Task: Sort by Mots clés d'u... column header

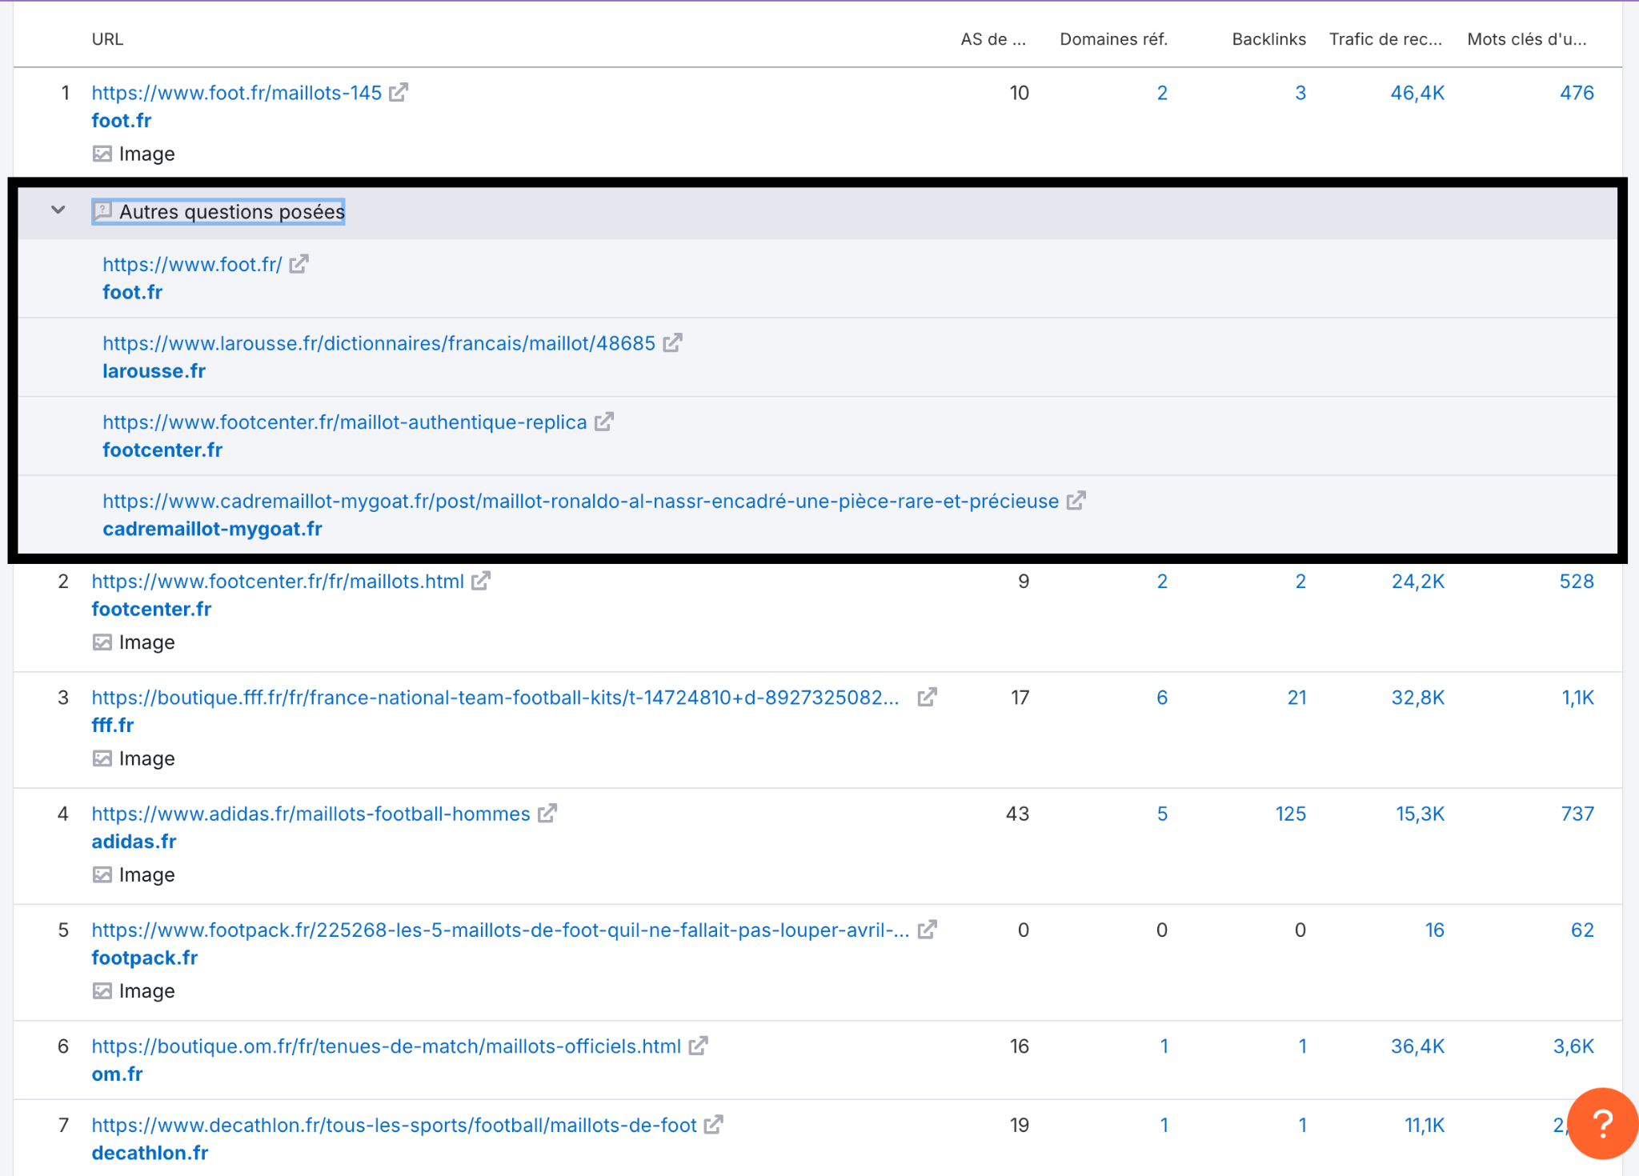Action: click(1527, 39)
